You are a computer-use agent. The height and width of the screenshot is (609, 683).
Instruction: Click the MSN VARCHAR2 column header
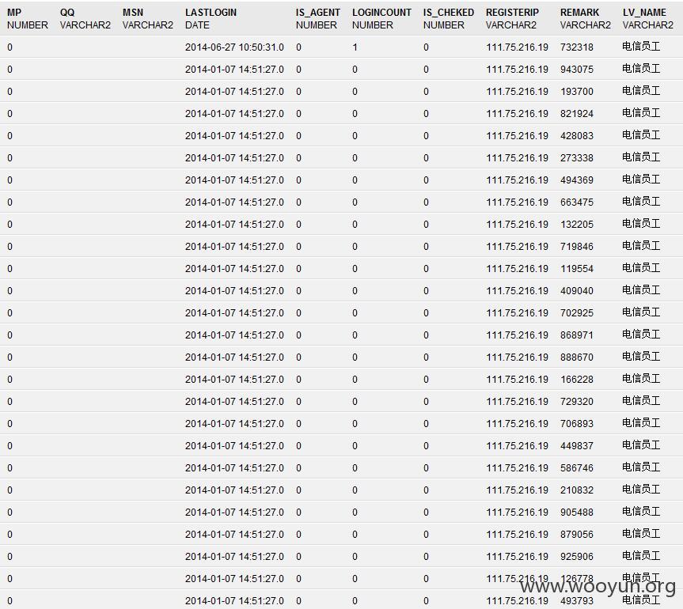[148, 19]
